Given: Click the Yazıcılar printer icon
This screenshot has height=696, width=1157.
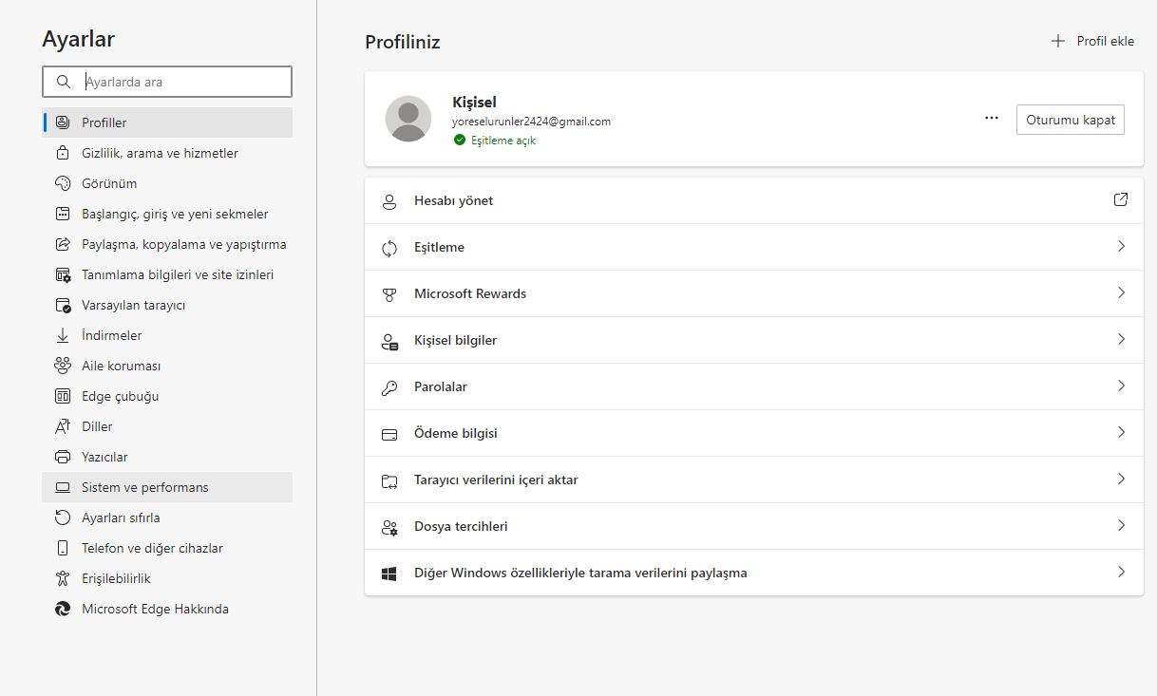Looking at the screenshot, I should click(x=63, y=457).
